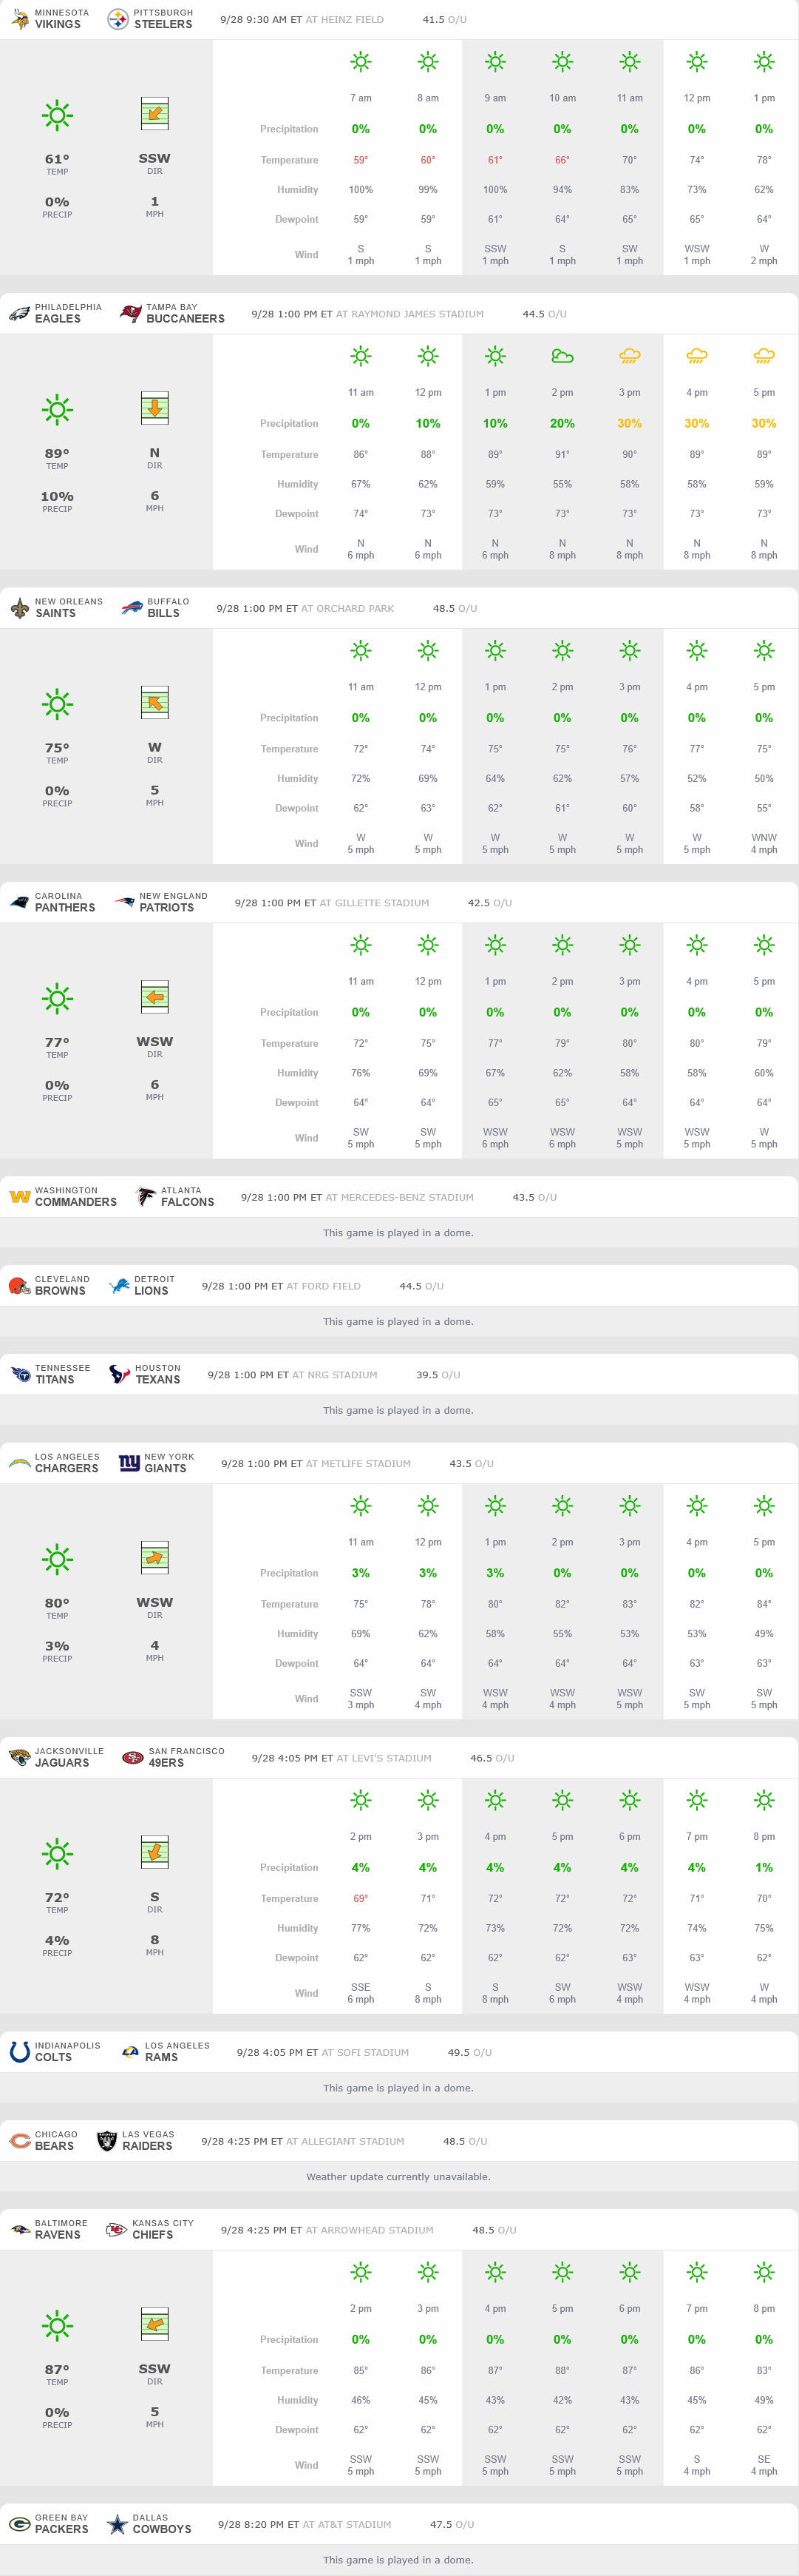Click the Philadelphia Eagles logo
The width and height of the screenshot is (799, 2576).
[19, 314]
